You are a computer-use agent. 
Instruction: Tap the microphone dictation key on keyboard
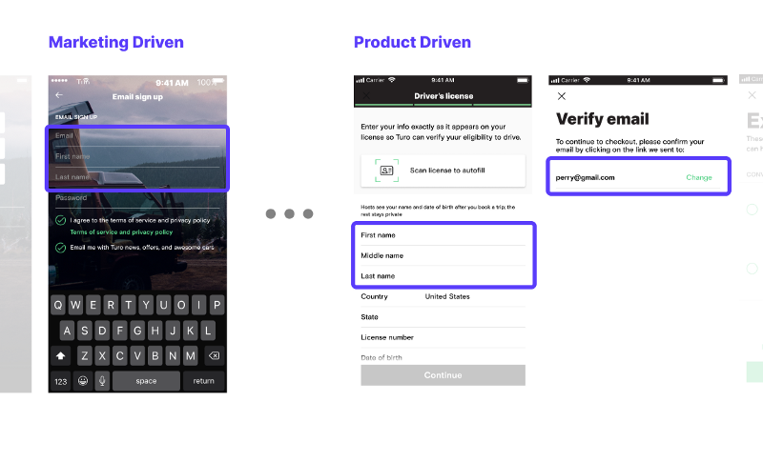(x=102, y=381)
